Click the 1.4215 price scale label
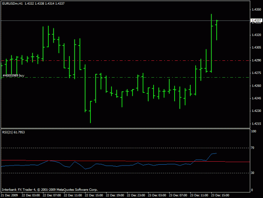The width and height of the screenshot is (263, 198). click(256, 124)
